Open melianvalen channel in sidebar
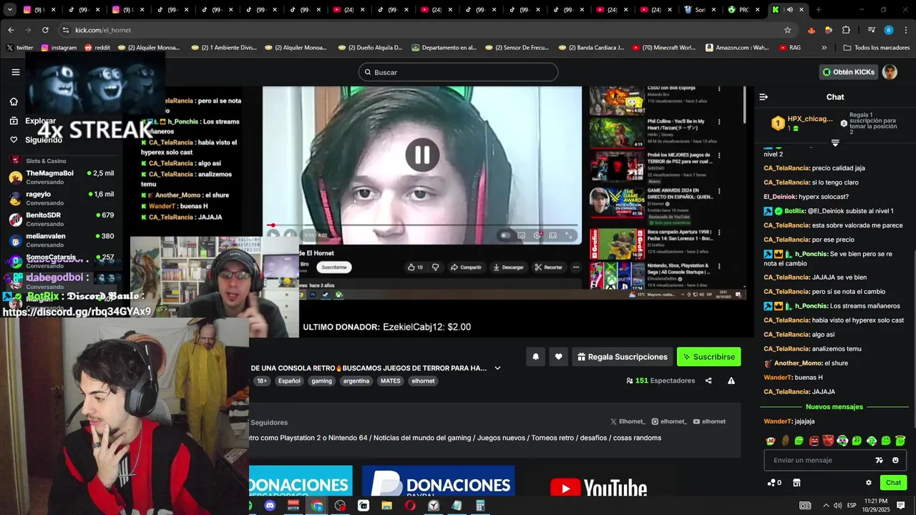The width and height of the screenshot is (916, 515). coord(62,240)
